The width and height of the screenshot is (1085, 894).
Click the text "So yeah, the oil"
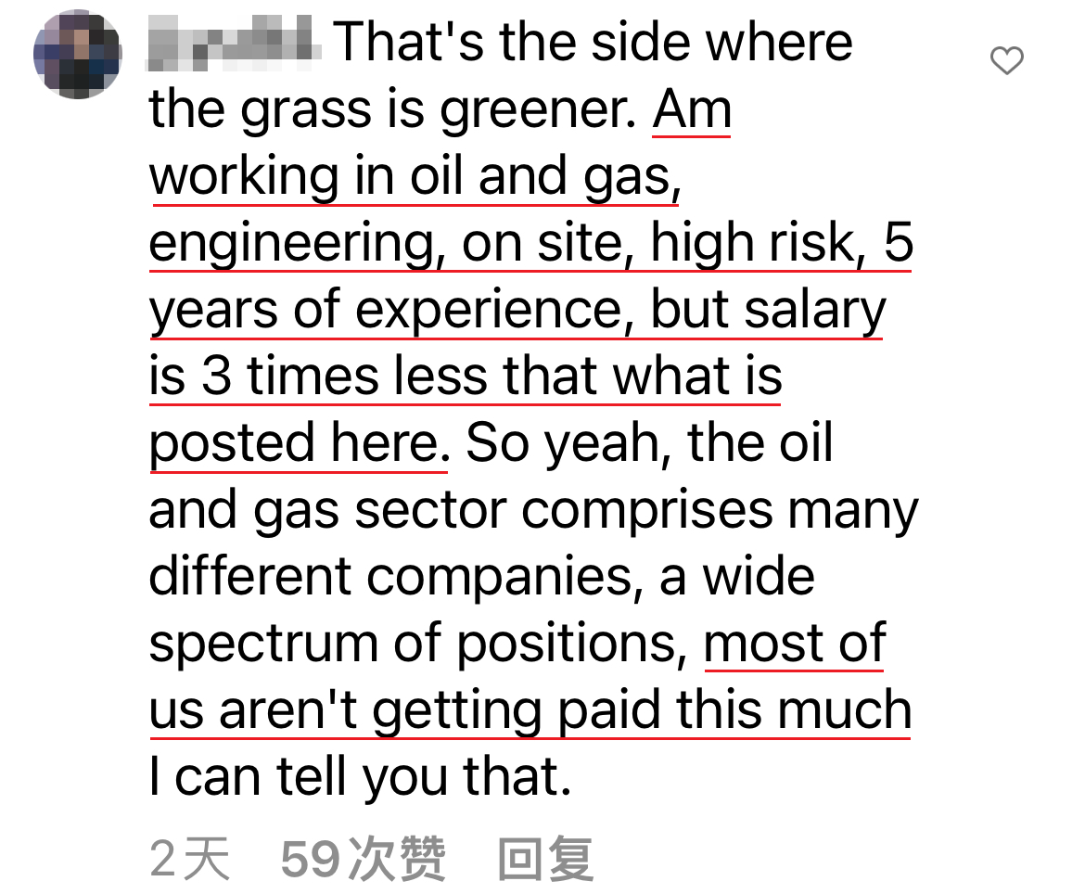click(x=649, y=443)
